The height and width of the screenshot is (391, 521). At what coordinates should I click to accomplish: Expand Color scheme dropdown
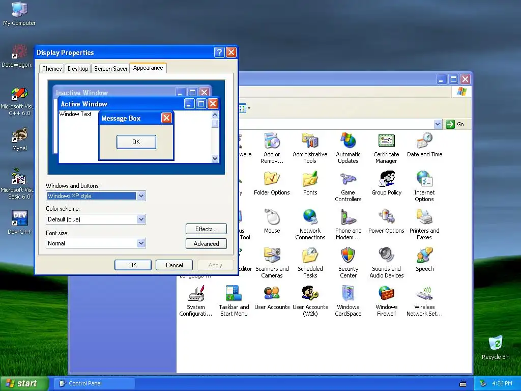(x=141, y=219)
